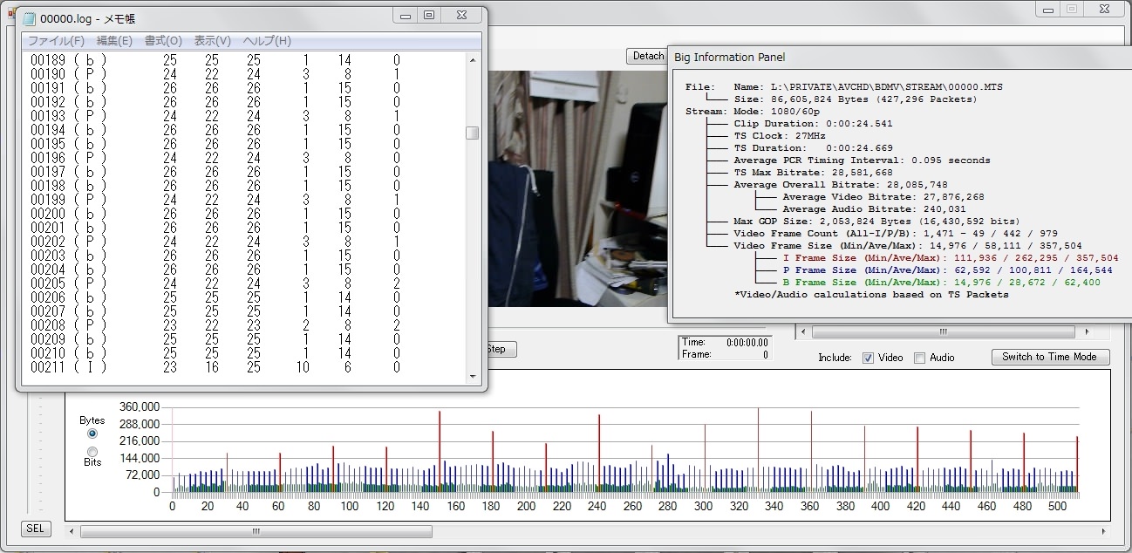Open the 書式(O) menu in Notepad
Image resolution: width=1132 pixels, height=553 pixels.
coord(163,41)
